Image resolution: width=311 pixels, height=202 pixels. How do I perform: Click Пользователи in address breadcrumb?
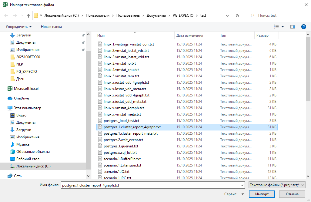[x=98, y=15]
